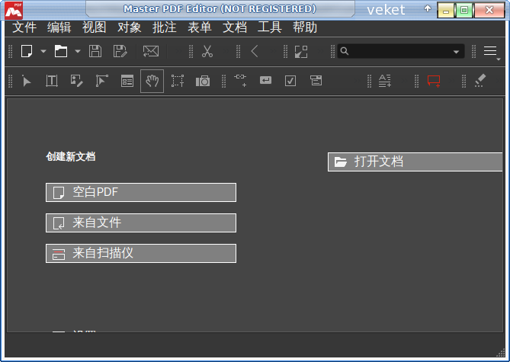Select the Edit Vector Objects tool

(102, 81)
